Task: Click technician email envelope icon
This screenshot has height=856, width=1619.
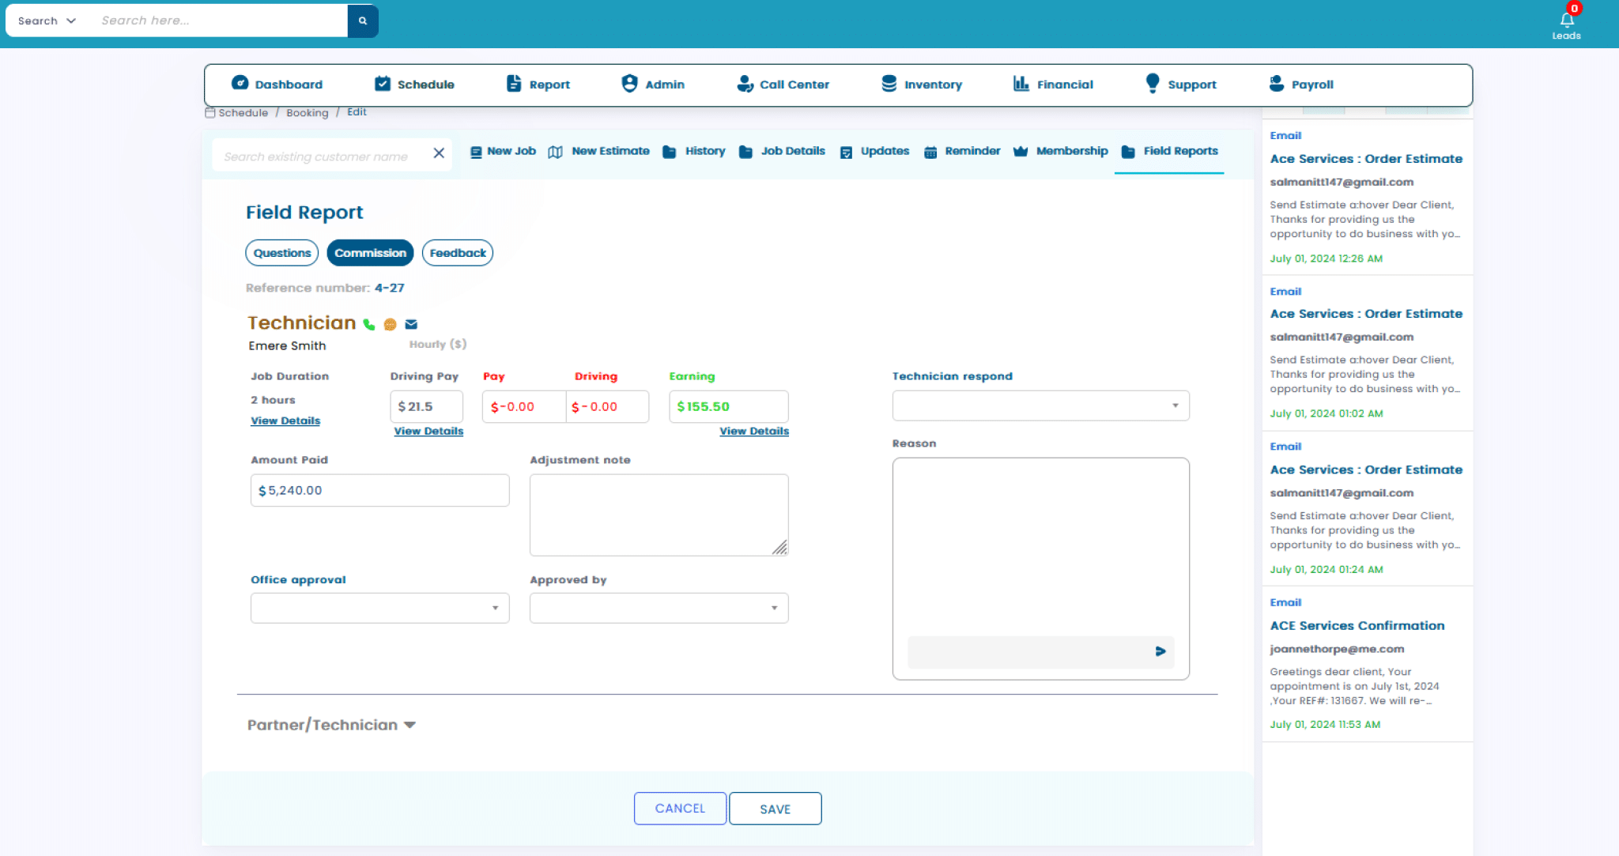Action: tap(411, 324)
